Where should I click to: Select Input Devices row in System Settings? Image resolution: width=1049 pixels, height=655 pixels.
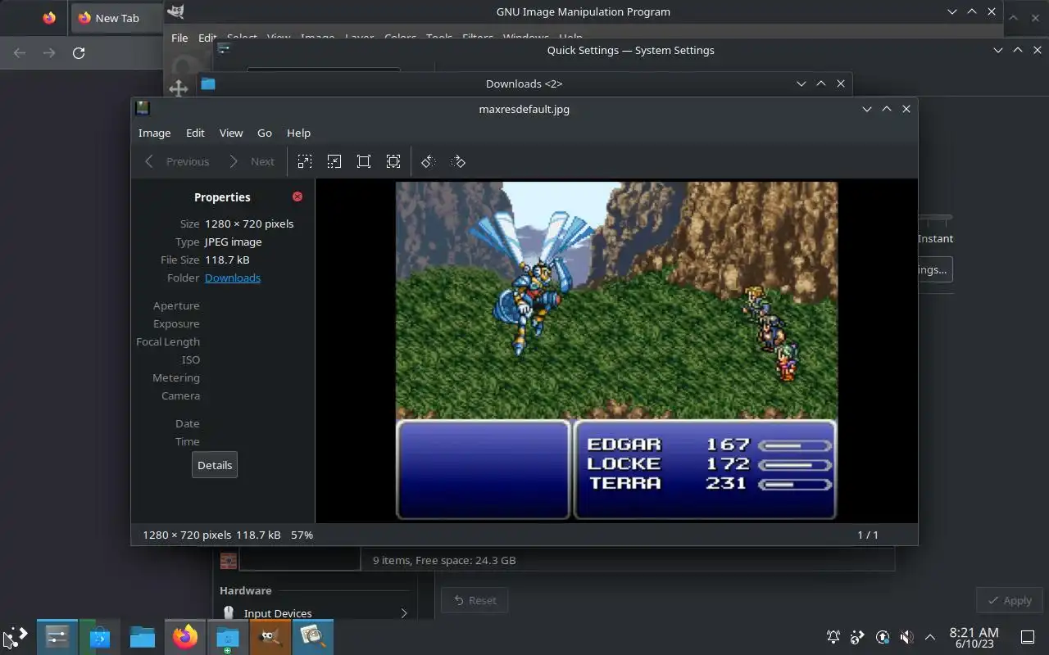[316, 613]
